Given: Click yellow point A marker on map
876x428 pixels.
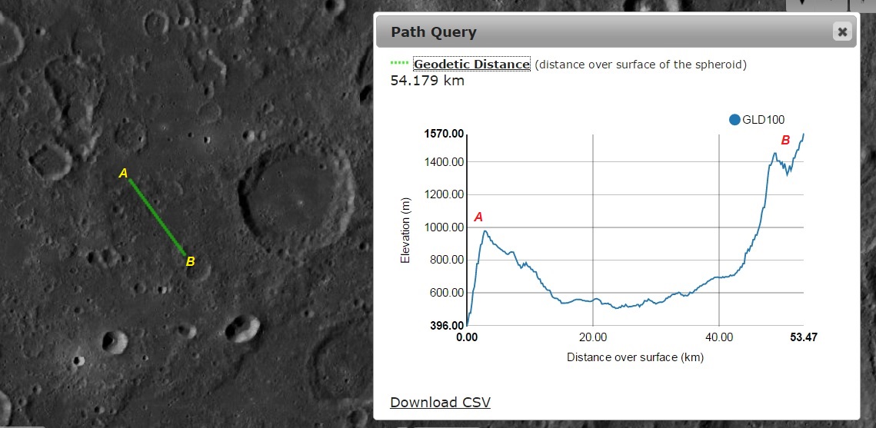Looking at the screenshot, I should click(x=123, y=174).
